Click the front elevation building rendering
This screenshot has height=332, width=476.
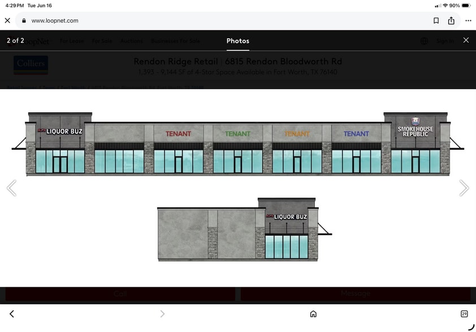click(x=237, y=144)
